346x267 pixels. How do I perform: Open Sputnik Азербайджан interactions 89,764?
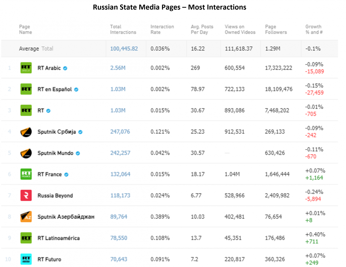(x=119, y=217)
